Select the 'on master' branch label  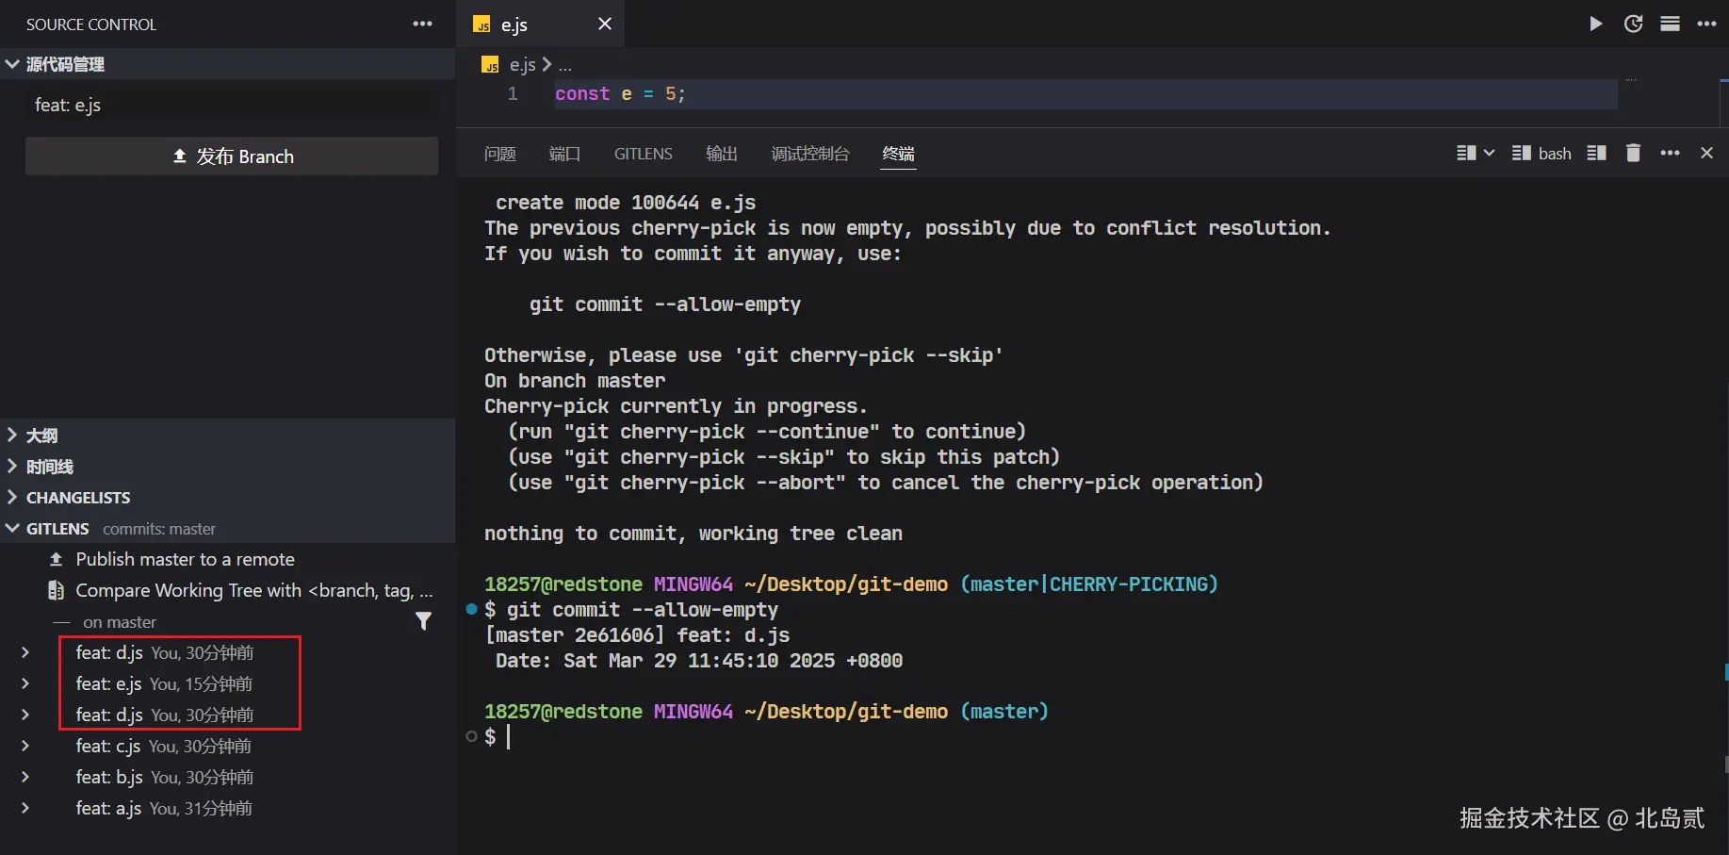click(x=120, y=622)
